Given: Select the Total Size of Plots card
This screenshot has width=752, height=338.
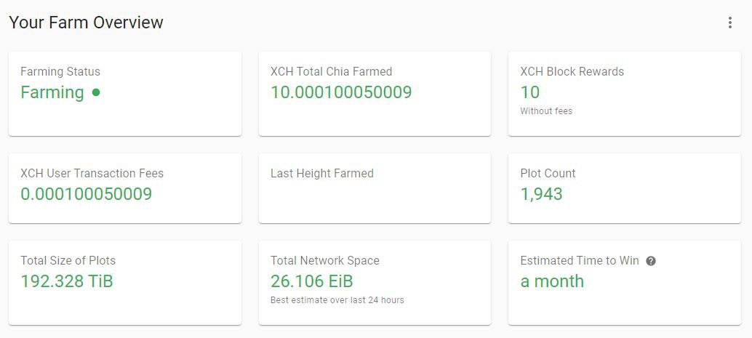Looking at the screenshot, I should (x=125, y=282).
